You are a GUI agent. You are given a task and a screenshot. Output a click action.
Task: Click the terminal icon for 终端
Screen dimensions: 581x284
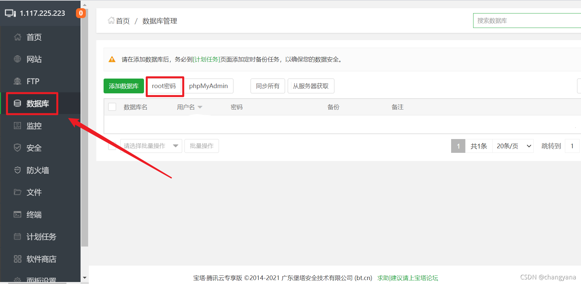[18, 214]
